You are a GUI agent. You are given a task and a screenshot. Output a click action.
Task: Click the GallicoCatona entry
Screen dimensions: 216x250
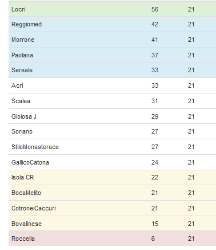click(30, 162)
